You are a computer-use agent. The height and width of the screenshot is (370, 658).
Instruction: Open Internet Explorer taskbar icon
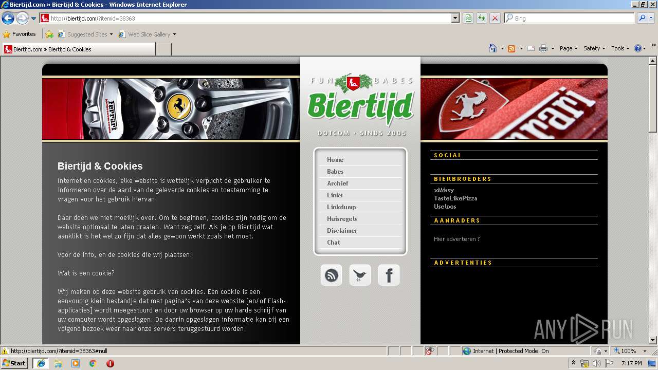(41, 363)
